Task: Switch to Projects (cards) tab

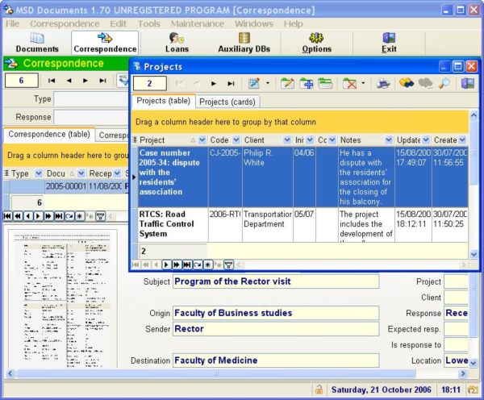Action: [x=225, y=102]
